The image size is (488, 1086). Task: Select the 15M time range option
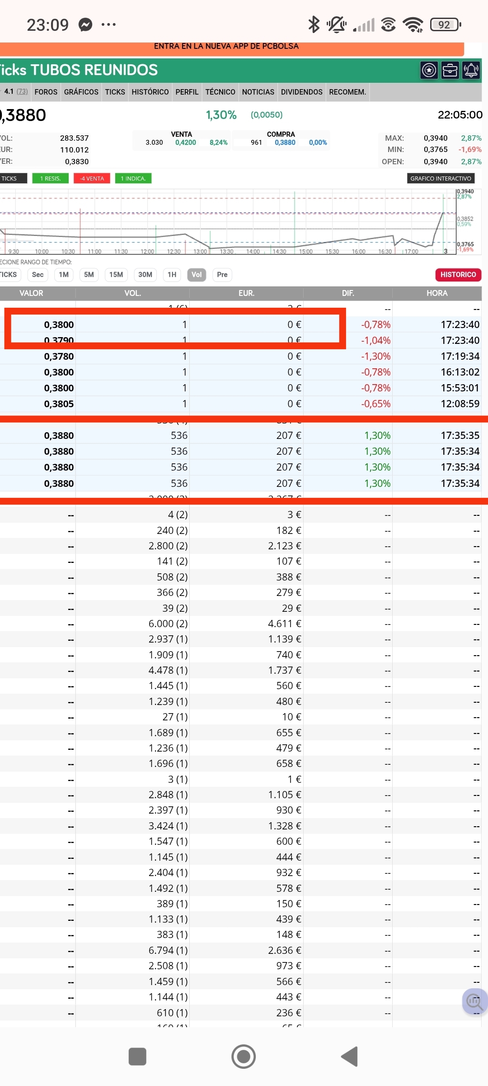[x=116, y=275]
